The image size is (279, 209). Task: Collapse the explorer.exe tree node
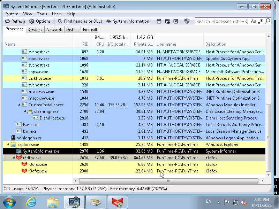click(8, 145)
